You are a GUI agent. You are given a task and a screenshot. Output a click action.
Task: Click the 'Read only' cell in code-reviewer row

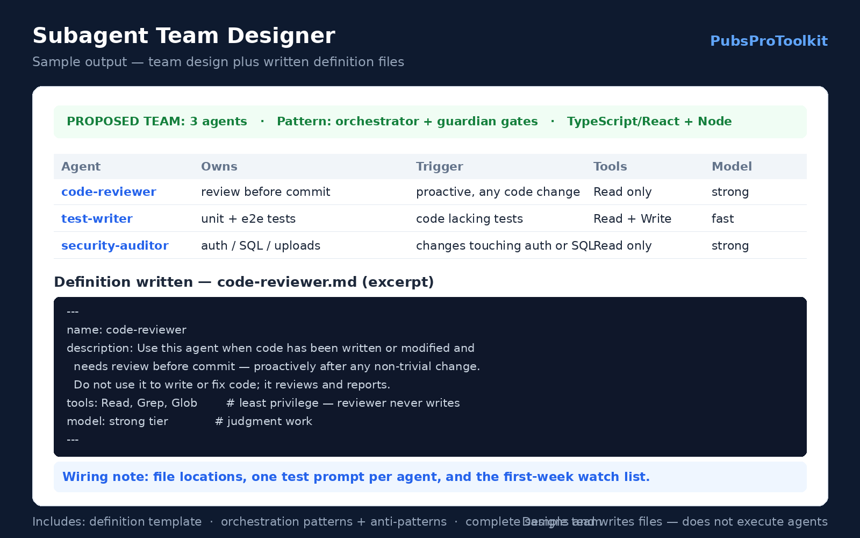pos(622,192)
